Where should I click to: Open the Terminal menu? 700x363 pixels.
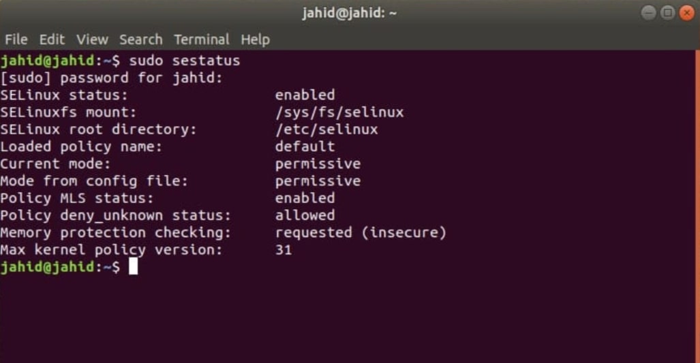point(201,40)
